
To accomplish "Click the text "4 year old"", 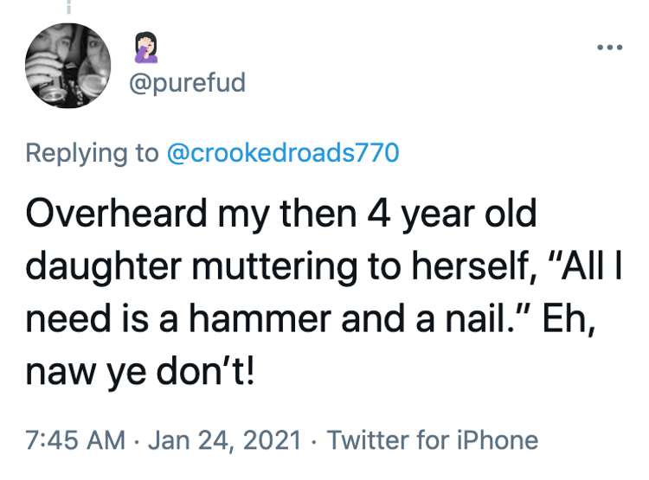I will 452,214.
